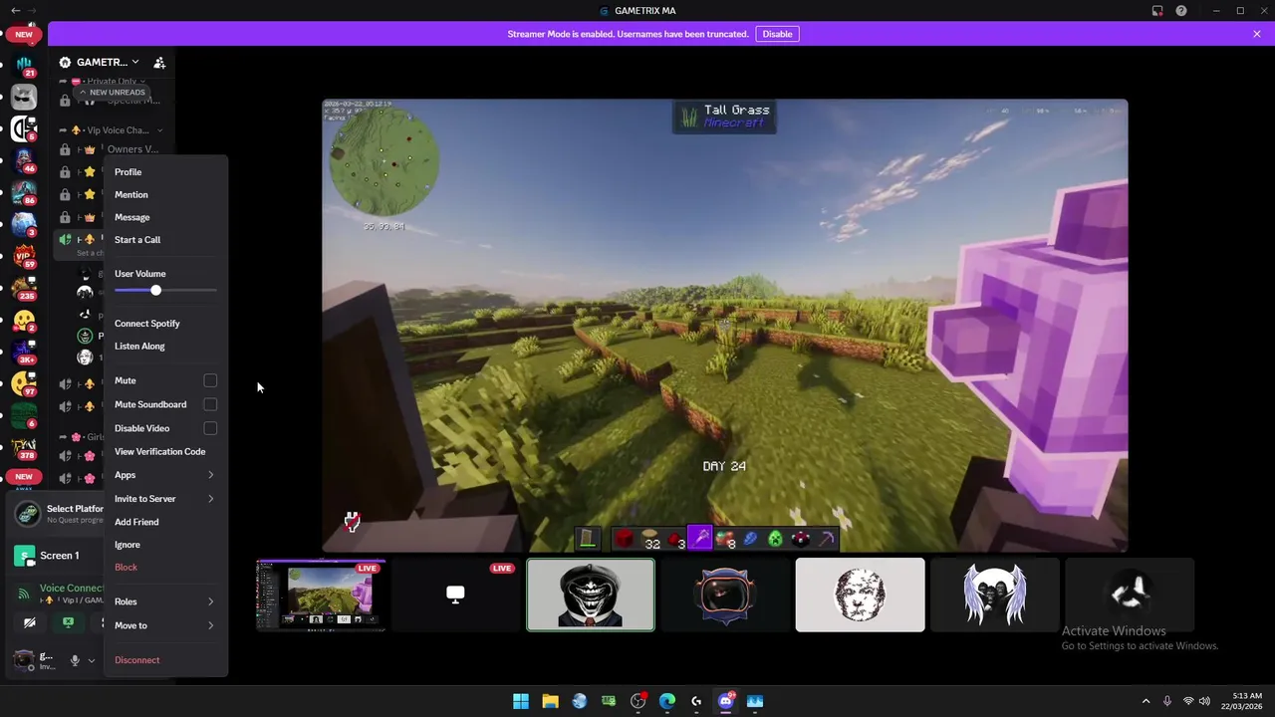Open the taskbar volume control

click(x=1205, y=701)
